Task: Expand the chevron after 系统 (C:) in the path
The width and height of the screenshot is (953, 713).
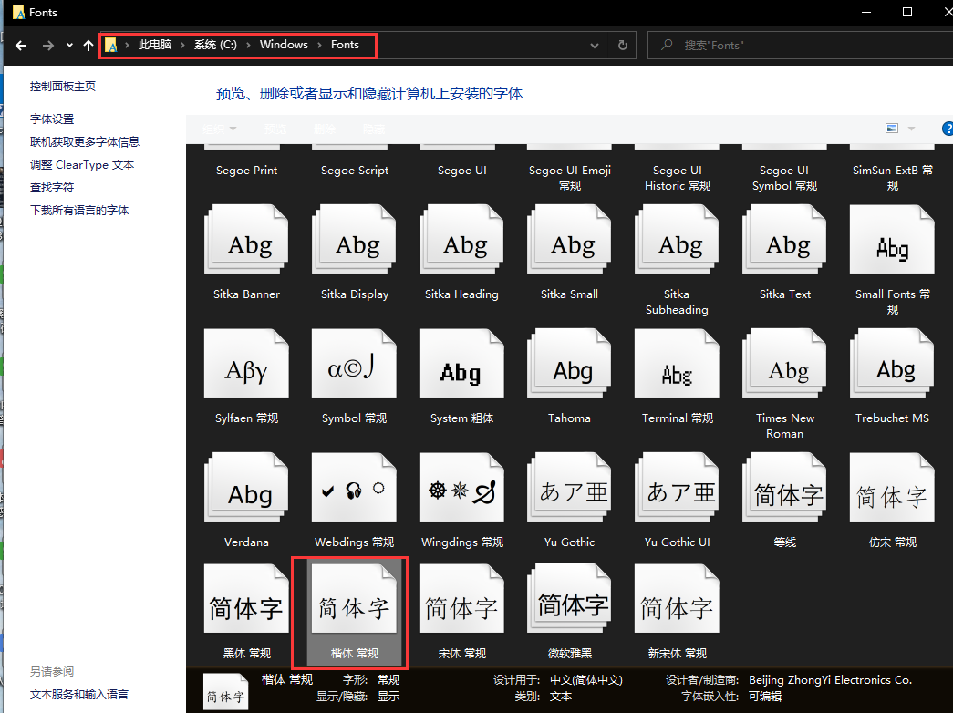Action: pyautogui.click(x=249, y=45)
